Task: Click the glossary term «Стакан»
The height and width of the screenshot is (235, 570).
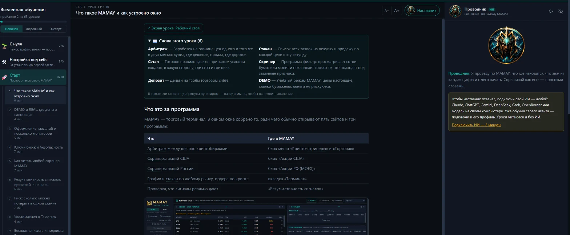Action: (265, 49)
